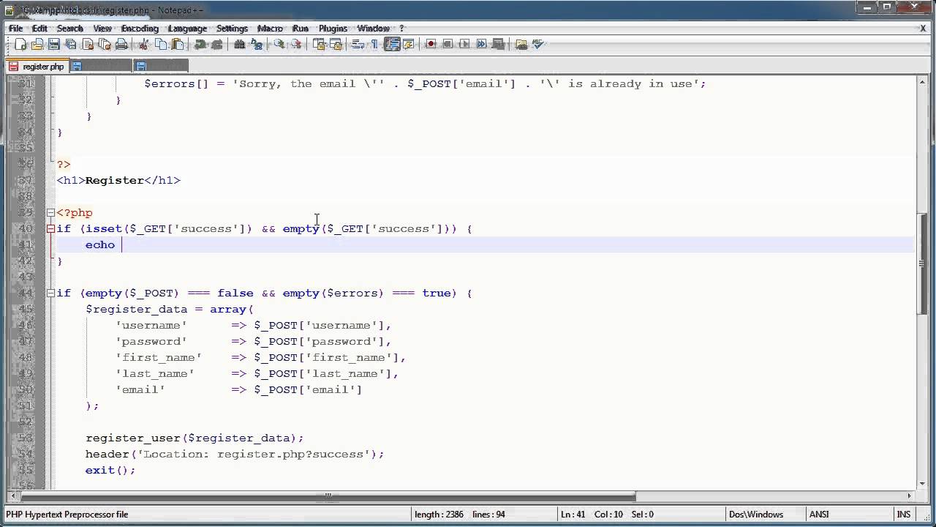Open the View menu
Image resolution: width=936 pixels, height=527 pixels.
[102, 29]
